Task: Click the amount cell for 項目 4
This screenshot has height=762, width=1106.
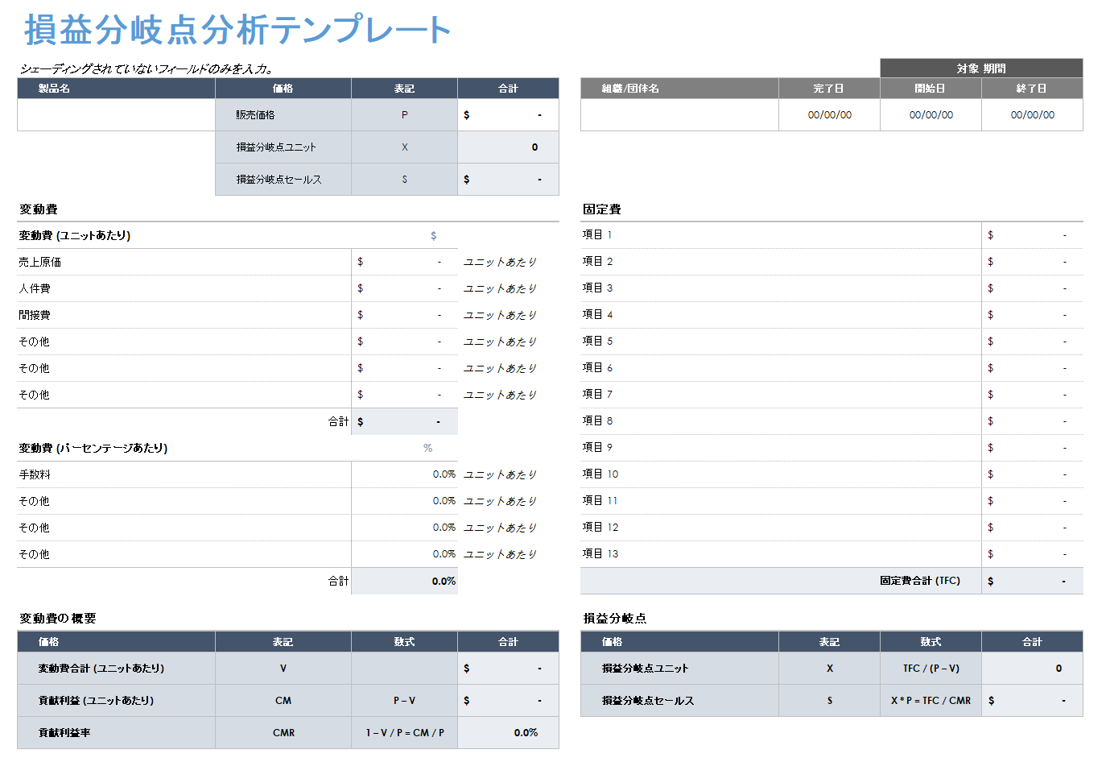Action: click(1032, 314)
